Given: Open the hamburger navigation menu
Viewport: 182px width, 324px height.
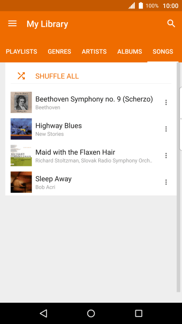Looking at the screenshot, I should tap(12, 24).
